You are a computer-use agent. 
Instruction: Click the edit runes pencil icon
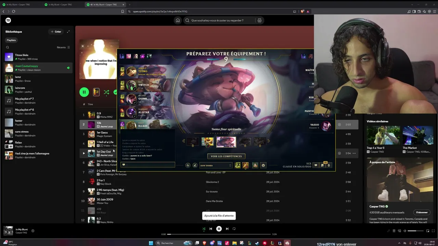195,166
